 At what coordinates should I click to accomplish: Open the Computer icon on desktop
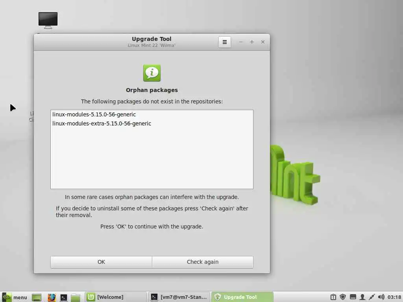pyautogui.click(x=48, y=20)
